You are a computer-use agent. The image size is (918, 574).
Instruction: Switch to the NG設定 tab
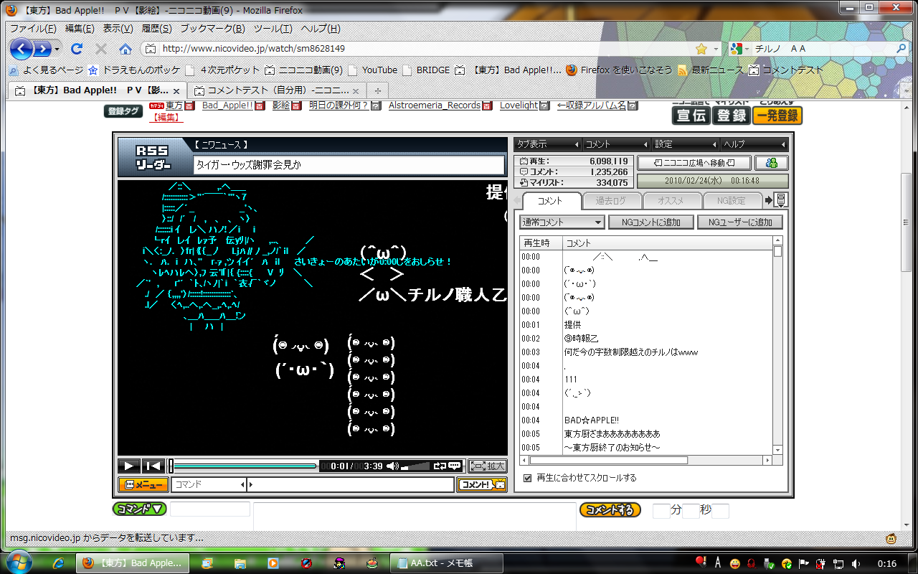tap(732, 201)
